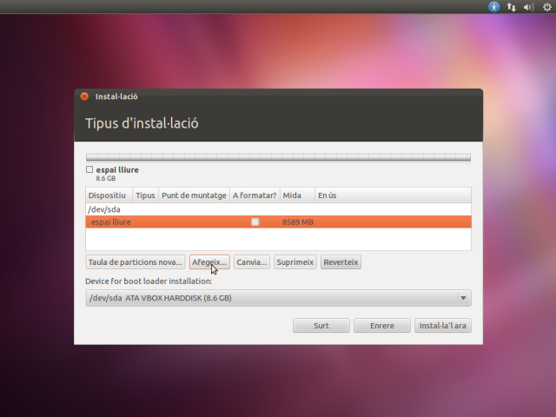The width and height of the screenshot is (556, 417).
Task: Click the Afegeix button
Action: pyautogui.click(x=209, y=262)
